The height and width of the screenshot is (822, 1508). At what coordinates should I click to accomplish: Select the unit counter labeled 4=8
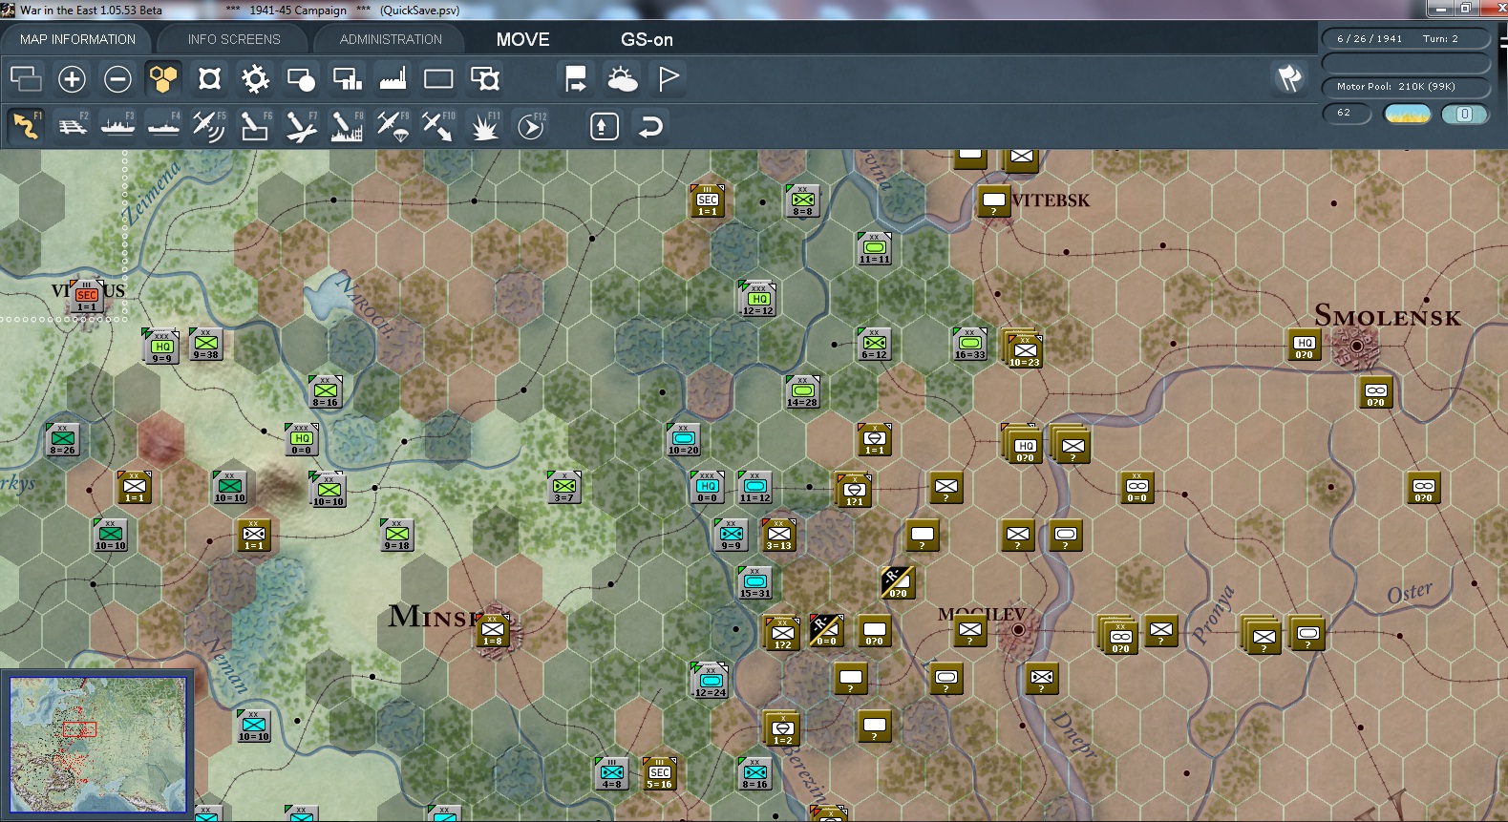pyautogui.click(x=612, y=775)
